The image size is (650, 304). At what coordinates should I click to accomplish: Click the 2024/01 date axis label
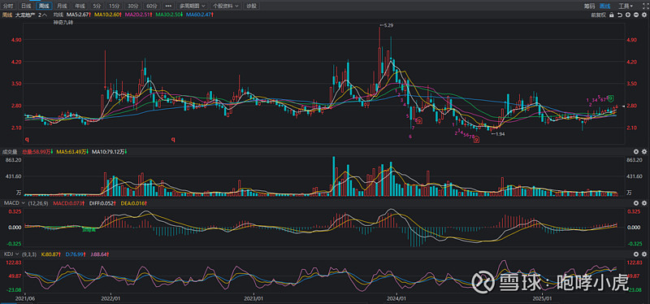[396, 298]
